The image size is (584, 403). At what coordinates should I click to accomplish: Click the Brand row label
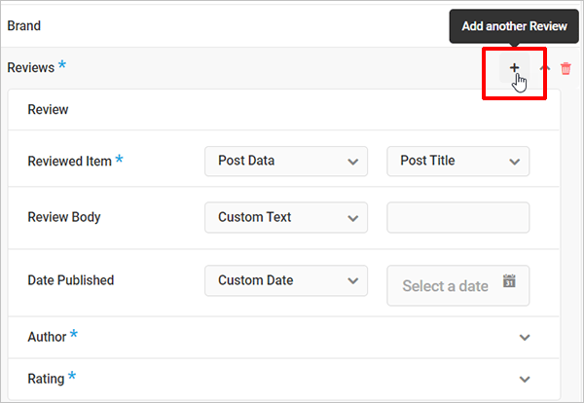point(24,25)
